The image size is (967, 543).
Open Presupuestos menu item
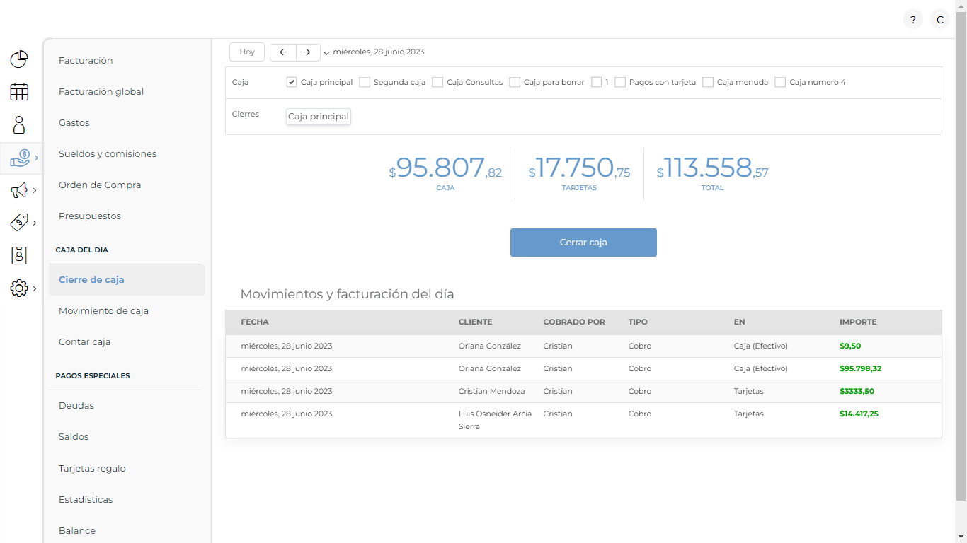tap(90, 216)
